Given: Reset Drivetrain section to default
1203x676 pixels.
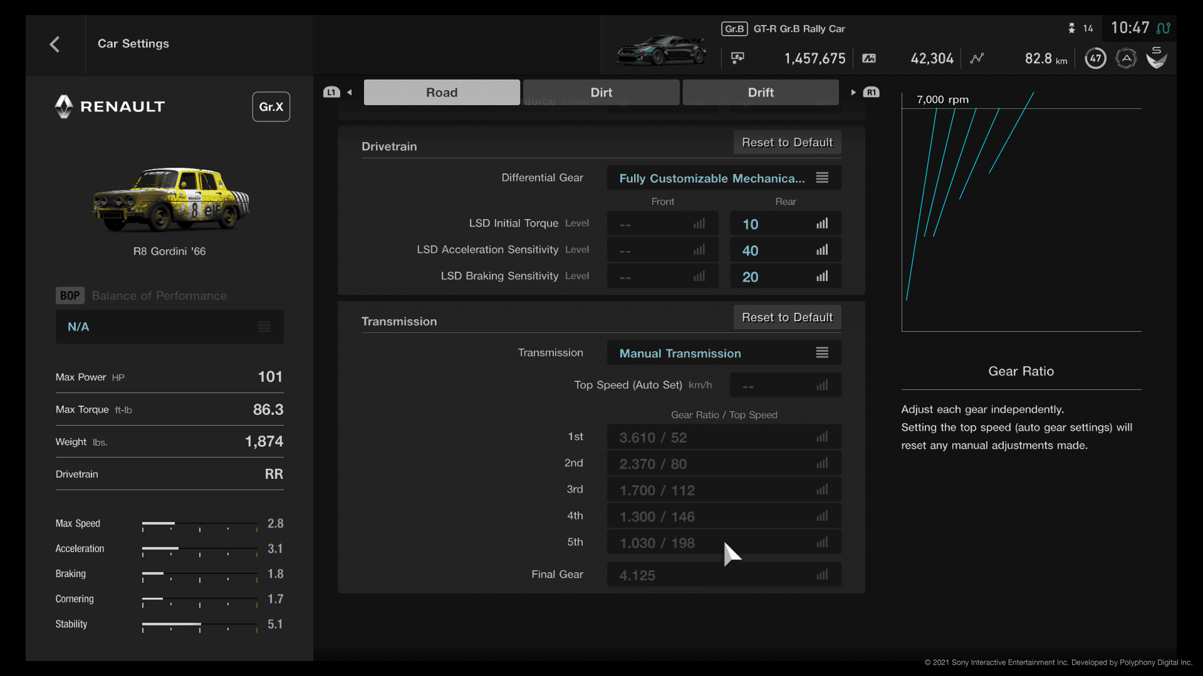Looking at the screenshot, I should [787, 142].
